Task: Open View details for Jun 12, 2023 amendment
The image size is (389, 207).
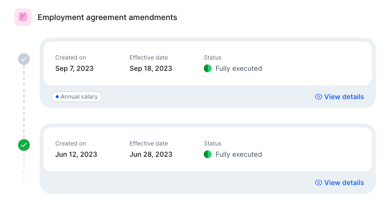Action: click(x=344, y=183)
